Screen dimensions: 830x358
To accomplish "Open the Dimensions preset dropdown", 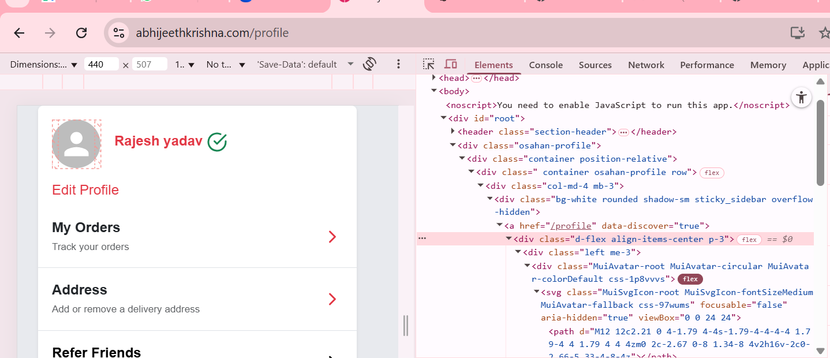I will [43, 64].
